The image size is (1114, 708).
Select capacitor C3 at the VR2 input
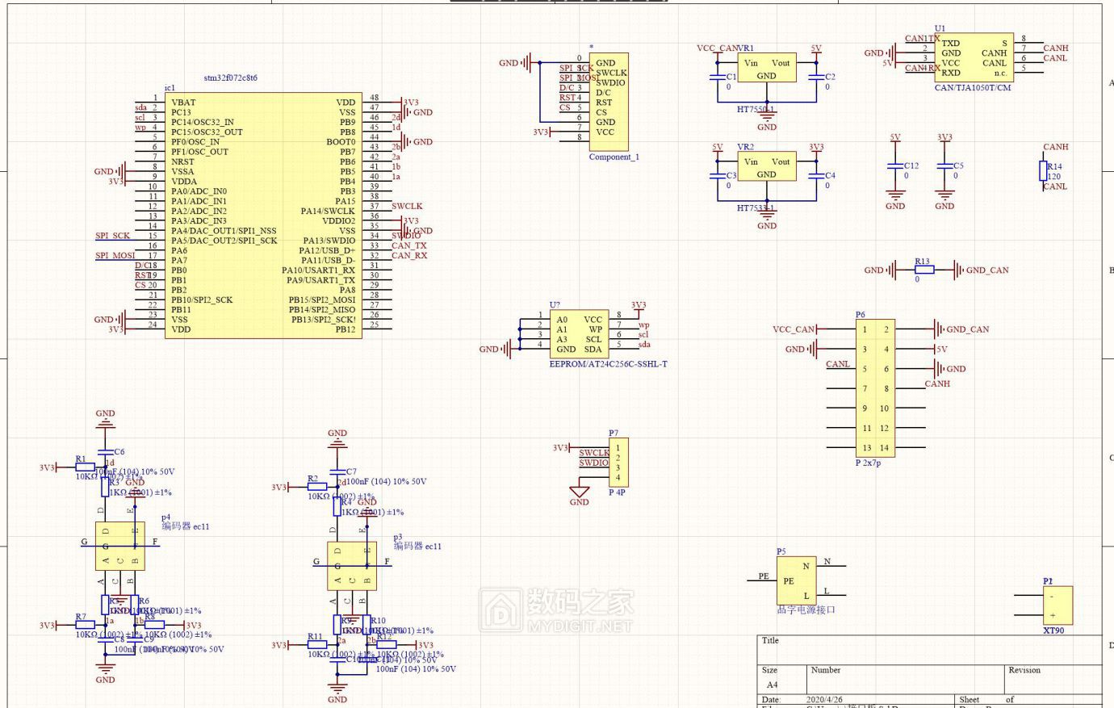(717, 175)
